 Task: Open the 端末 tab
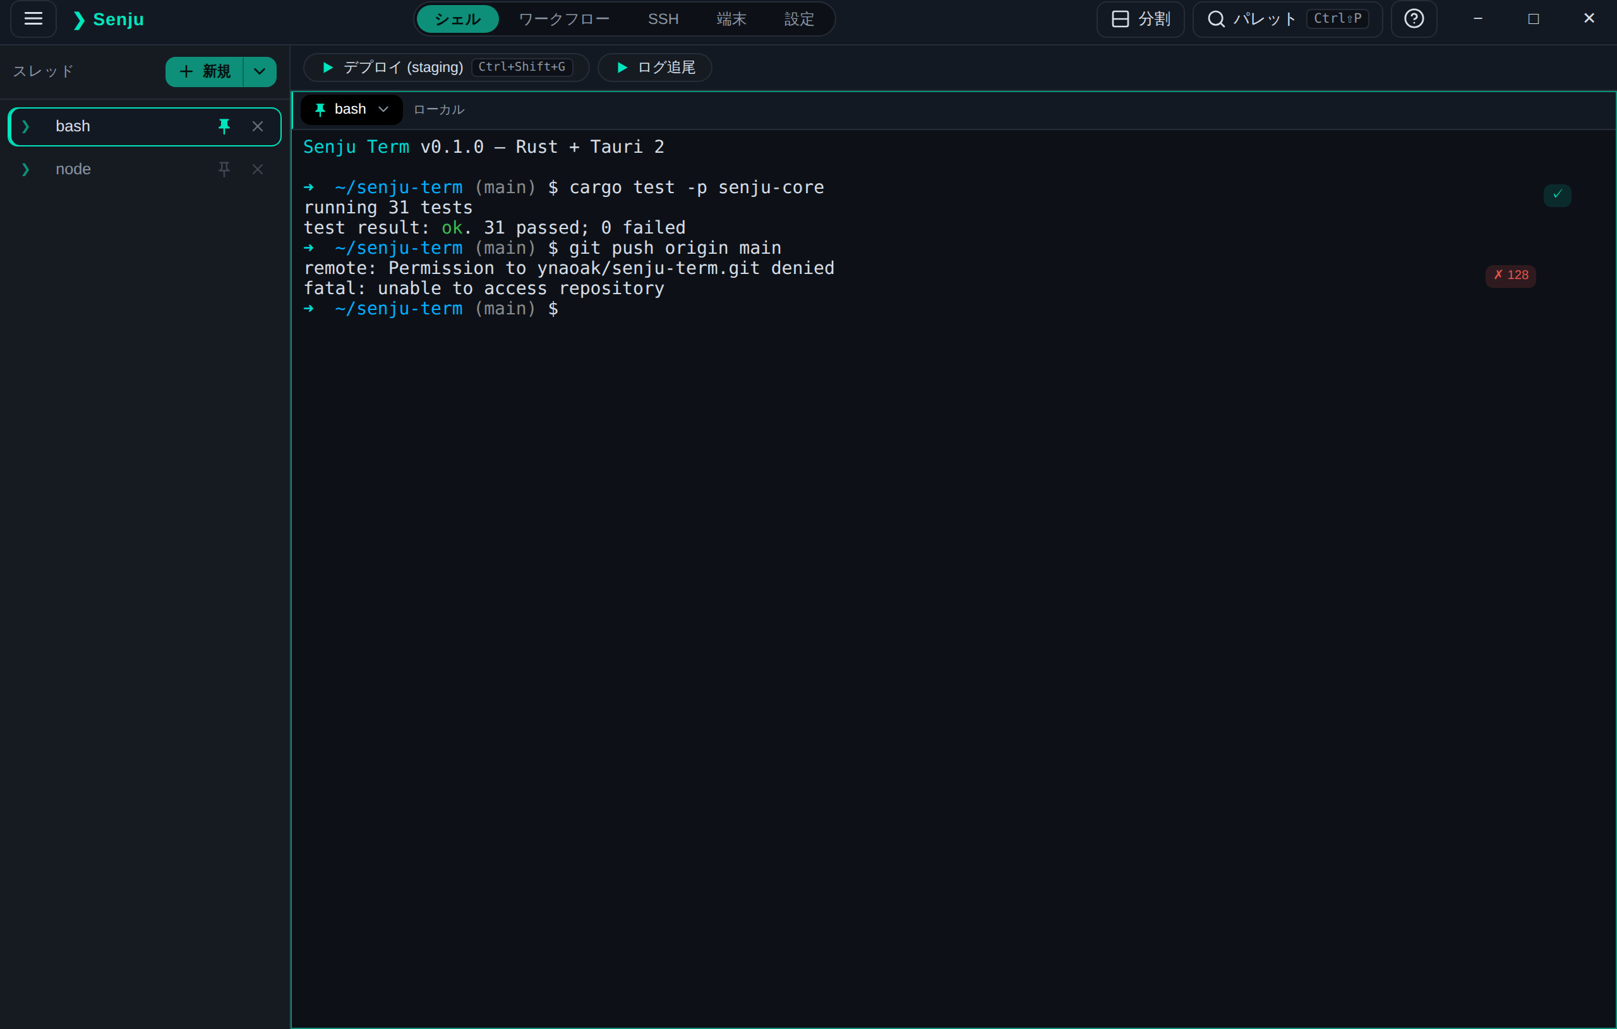coord(731,19)
